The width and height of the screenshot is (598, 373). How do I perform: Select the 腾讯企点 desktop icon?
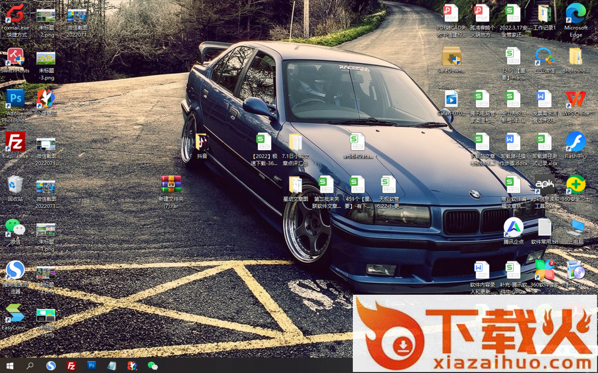[513, 228]
